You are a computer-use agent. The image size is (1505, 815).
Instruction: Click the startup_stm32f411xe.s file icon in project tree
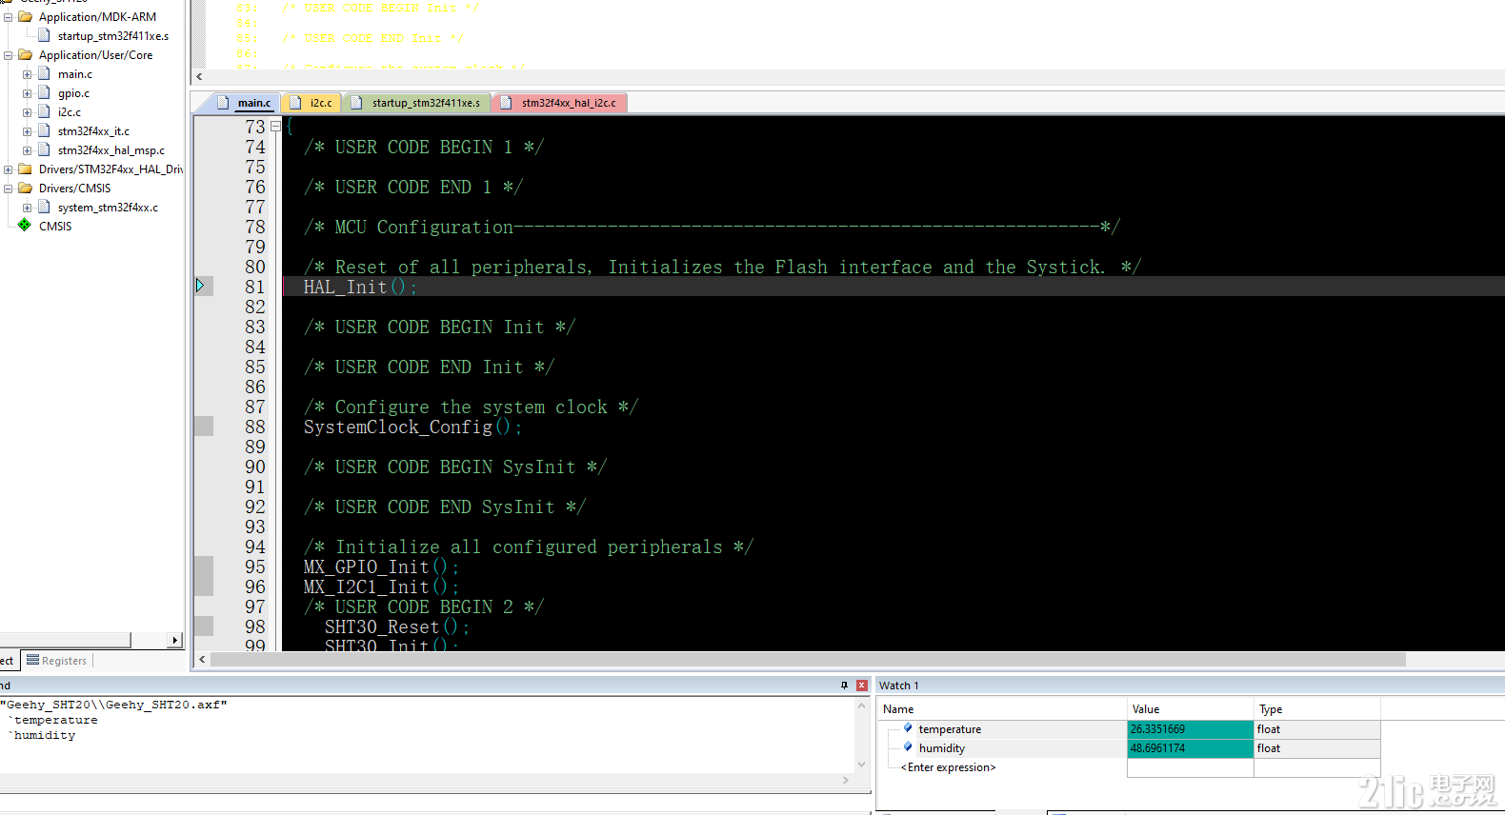(44, 35)
